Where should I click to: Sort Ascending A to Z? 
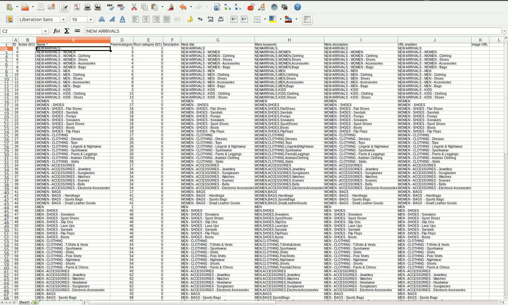click(227, 7)
